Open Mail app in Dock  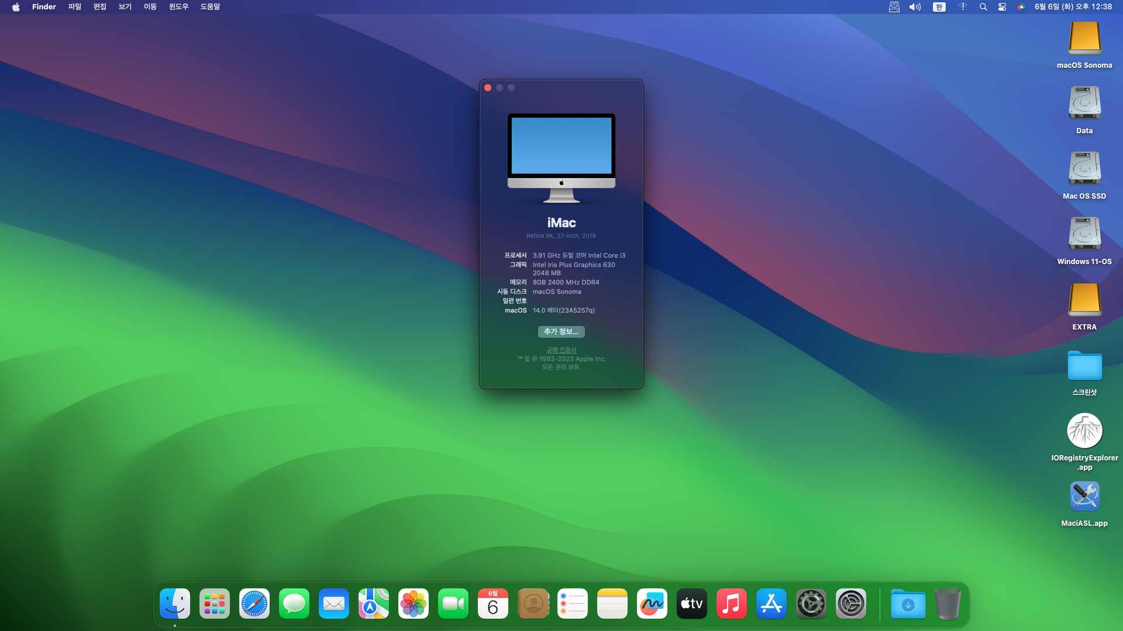334,604
